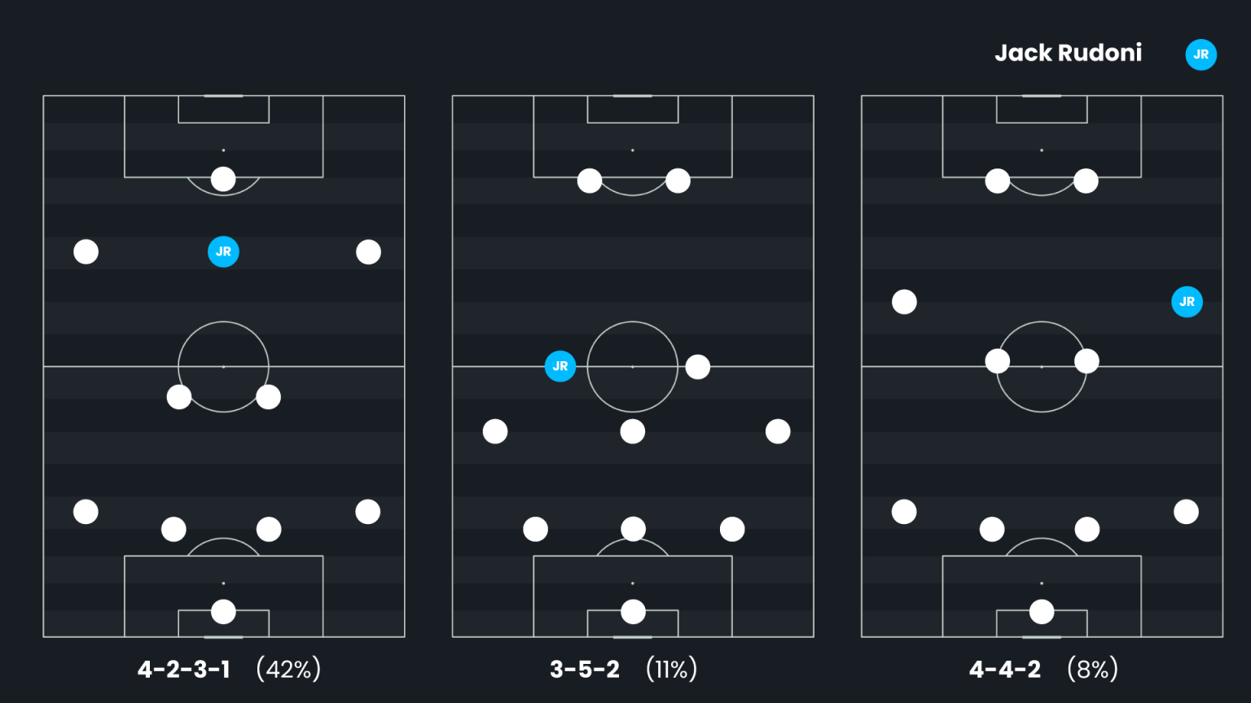Click the right wing-back dot in 3-5-2
1251x703 pixels.
click(x=778, y=431)
